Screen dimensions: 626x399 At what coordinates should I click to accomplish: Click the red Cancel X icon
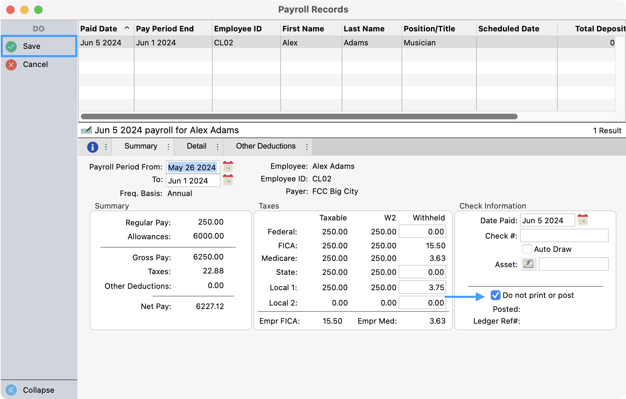pos(12,65)
